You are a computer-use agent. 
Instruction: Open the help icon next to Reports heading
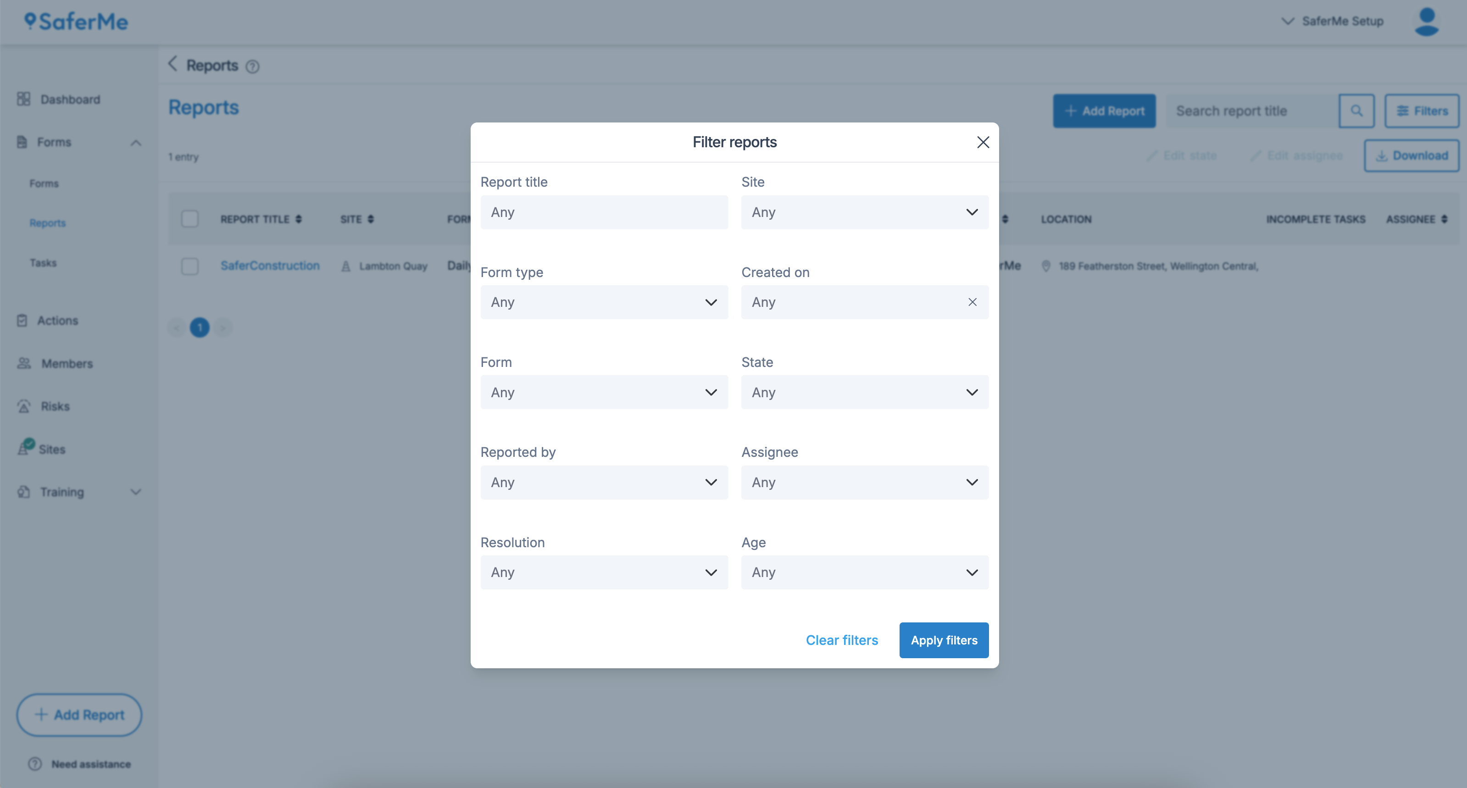[x=253, y=67]
